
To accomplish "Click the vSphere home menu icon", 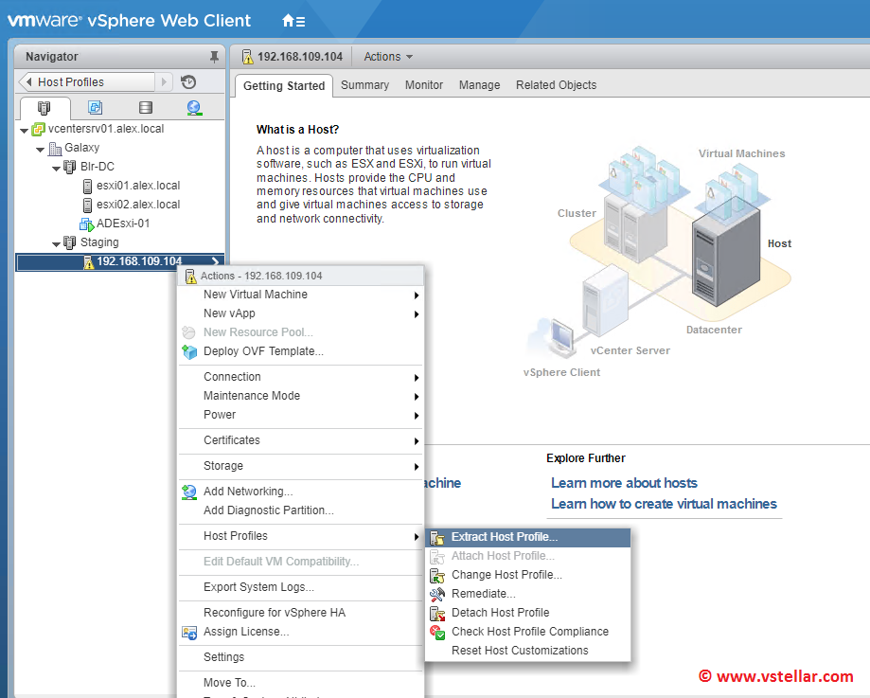I will (x=293, y=20).
